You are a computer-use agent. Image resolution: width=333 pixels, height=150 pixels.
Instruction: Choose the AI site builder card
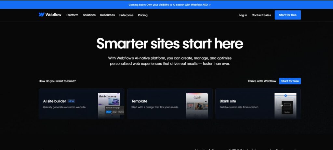tap(81, 104)
